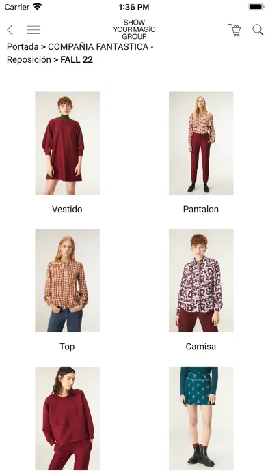Open the hamburger menu
Viewport: 268px width, 475px height.
pyautogui.click(x=33, y=30)
